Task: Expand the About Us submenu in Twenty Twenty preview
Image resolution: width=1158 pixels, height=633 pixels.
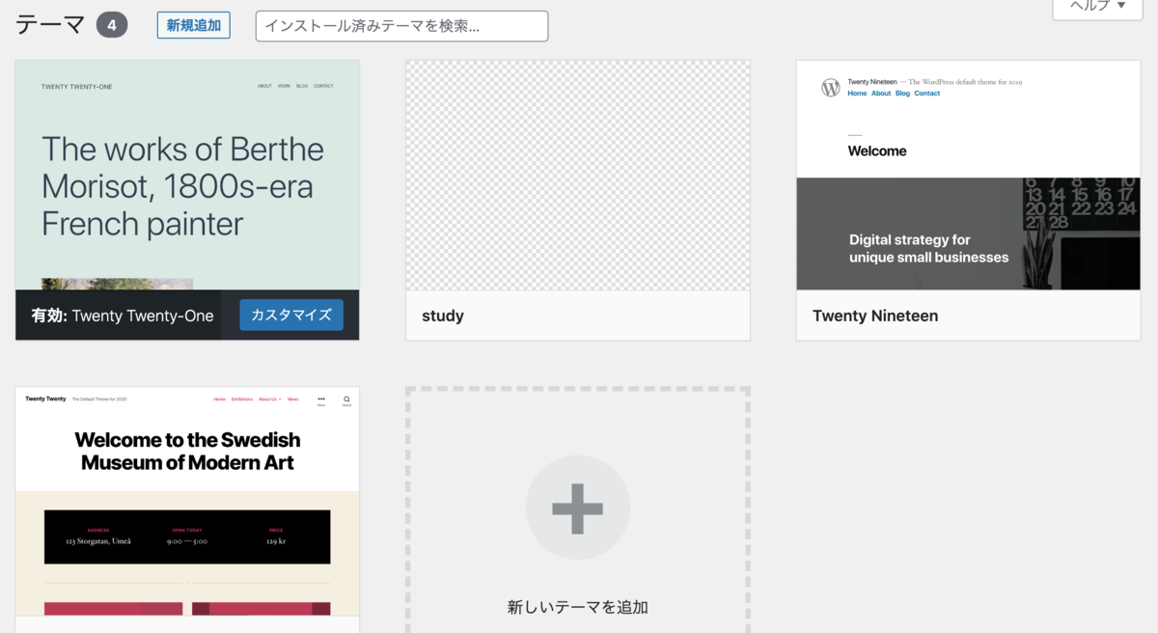Action: pos(280,399)
